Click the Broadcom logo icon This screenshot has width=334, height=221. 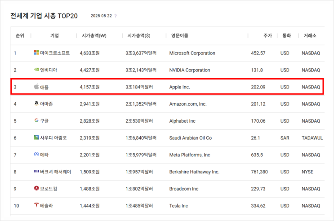tap(36, 188)
